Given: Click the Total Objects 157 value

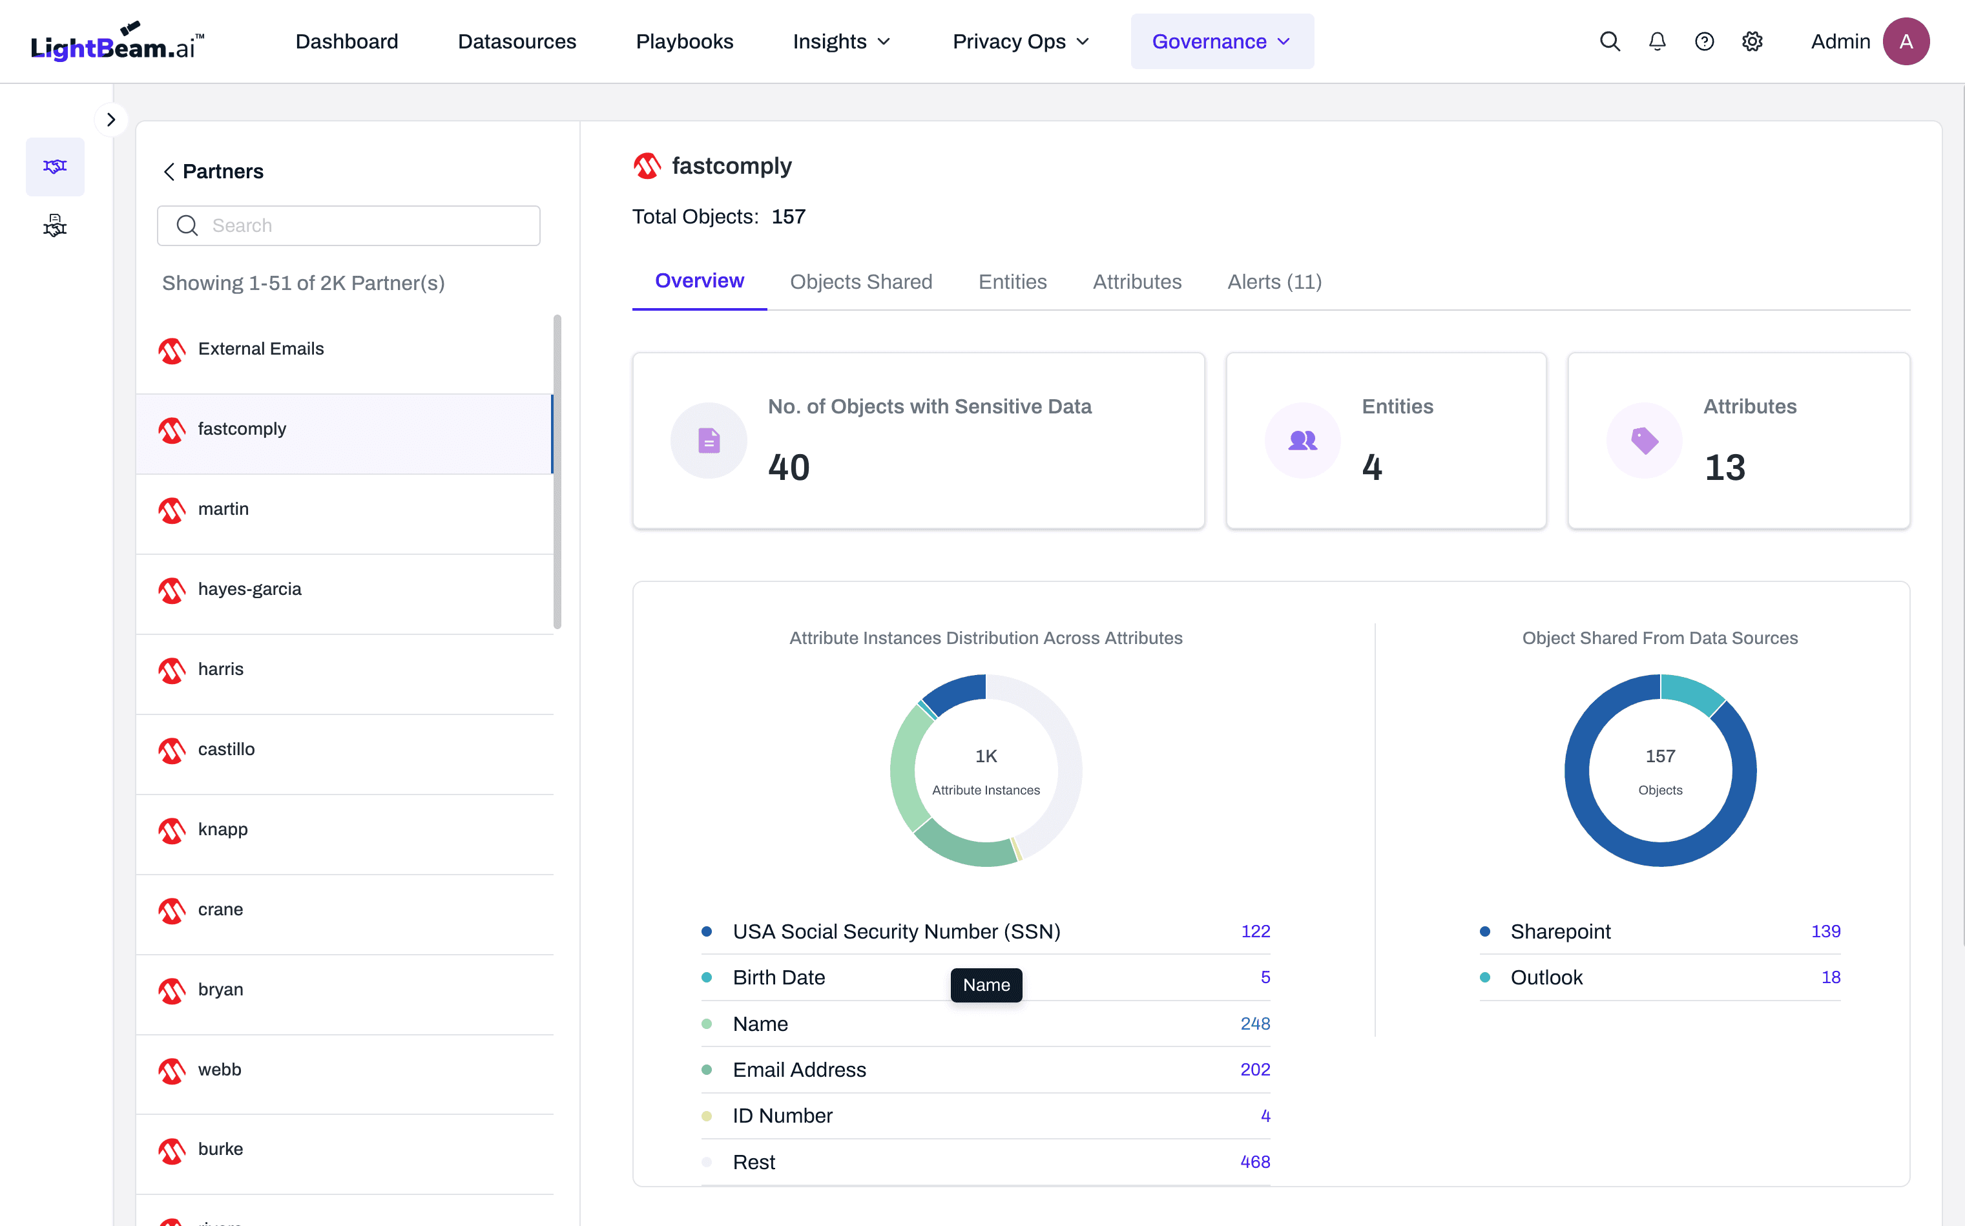Looking at the screenshot, I should click(x=788, y=217).
